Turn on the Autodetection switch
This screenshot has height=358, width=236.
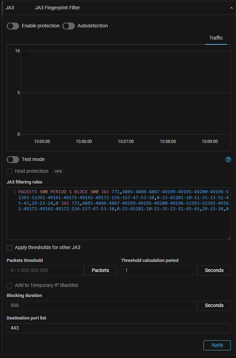(x=69, y=26)
